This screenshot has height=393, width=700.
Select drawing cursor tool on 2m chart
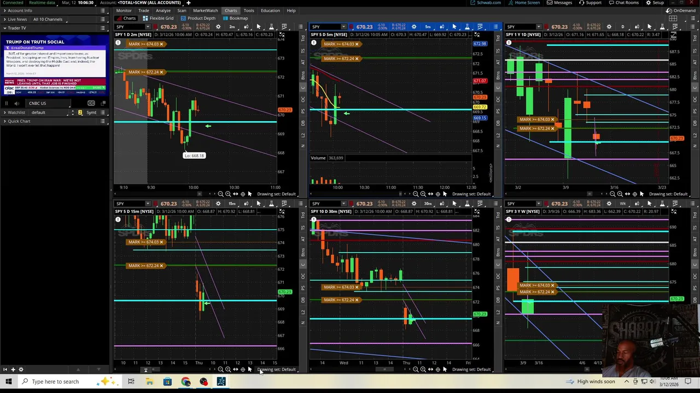[259, 27]
